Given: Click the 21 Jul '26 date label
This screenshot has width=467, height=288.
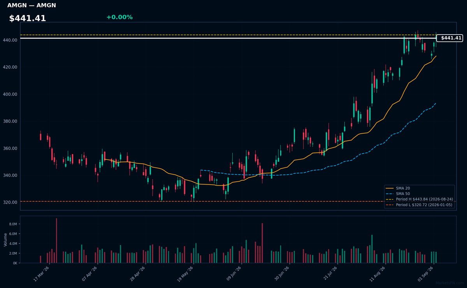Looking at the screenshot, I should 330,274.
